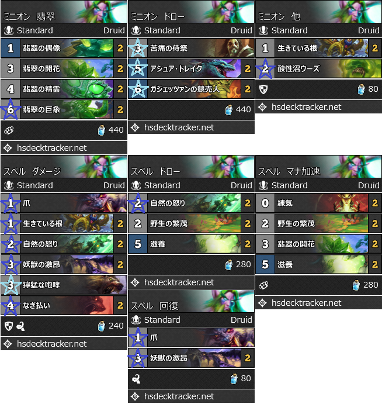
Task: Click the light star cost icon of 獰猛な咆哮
Action: (x=11, y=285)
